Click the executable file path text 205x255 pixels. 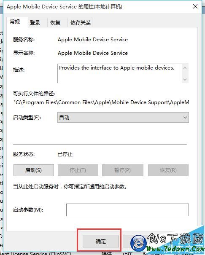click(x=101, y=102)
